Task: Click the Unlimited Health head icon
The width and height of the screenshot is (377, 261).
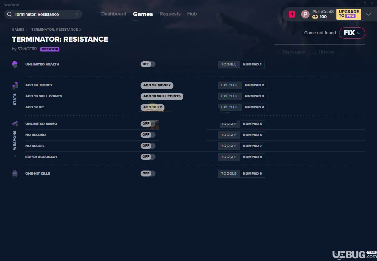Action: pos(15,64)
